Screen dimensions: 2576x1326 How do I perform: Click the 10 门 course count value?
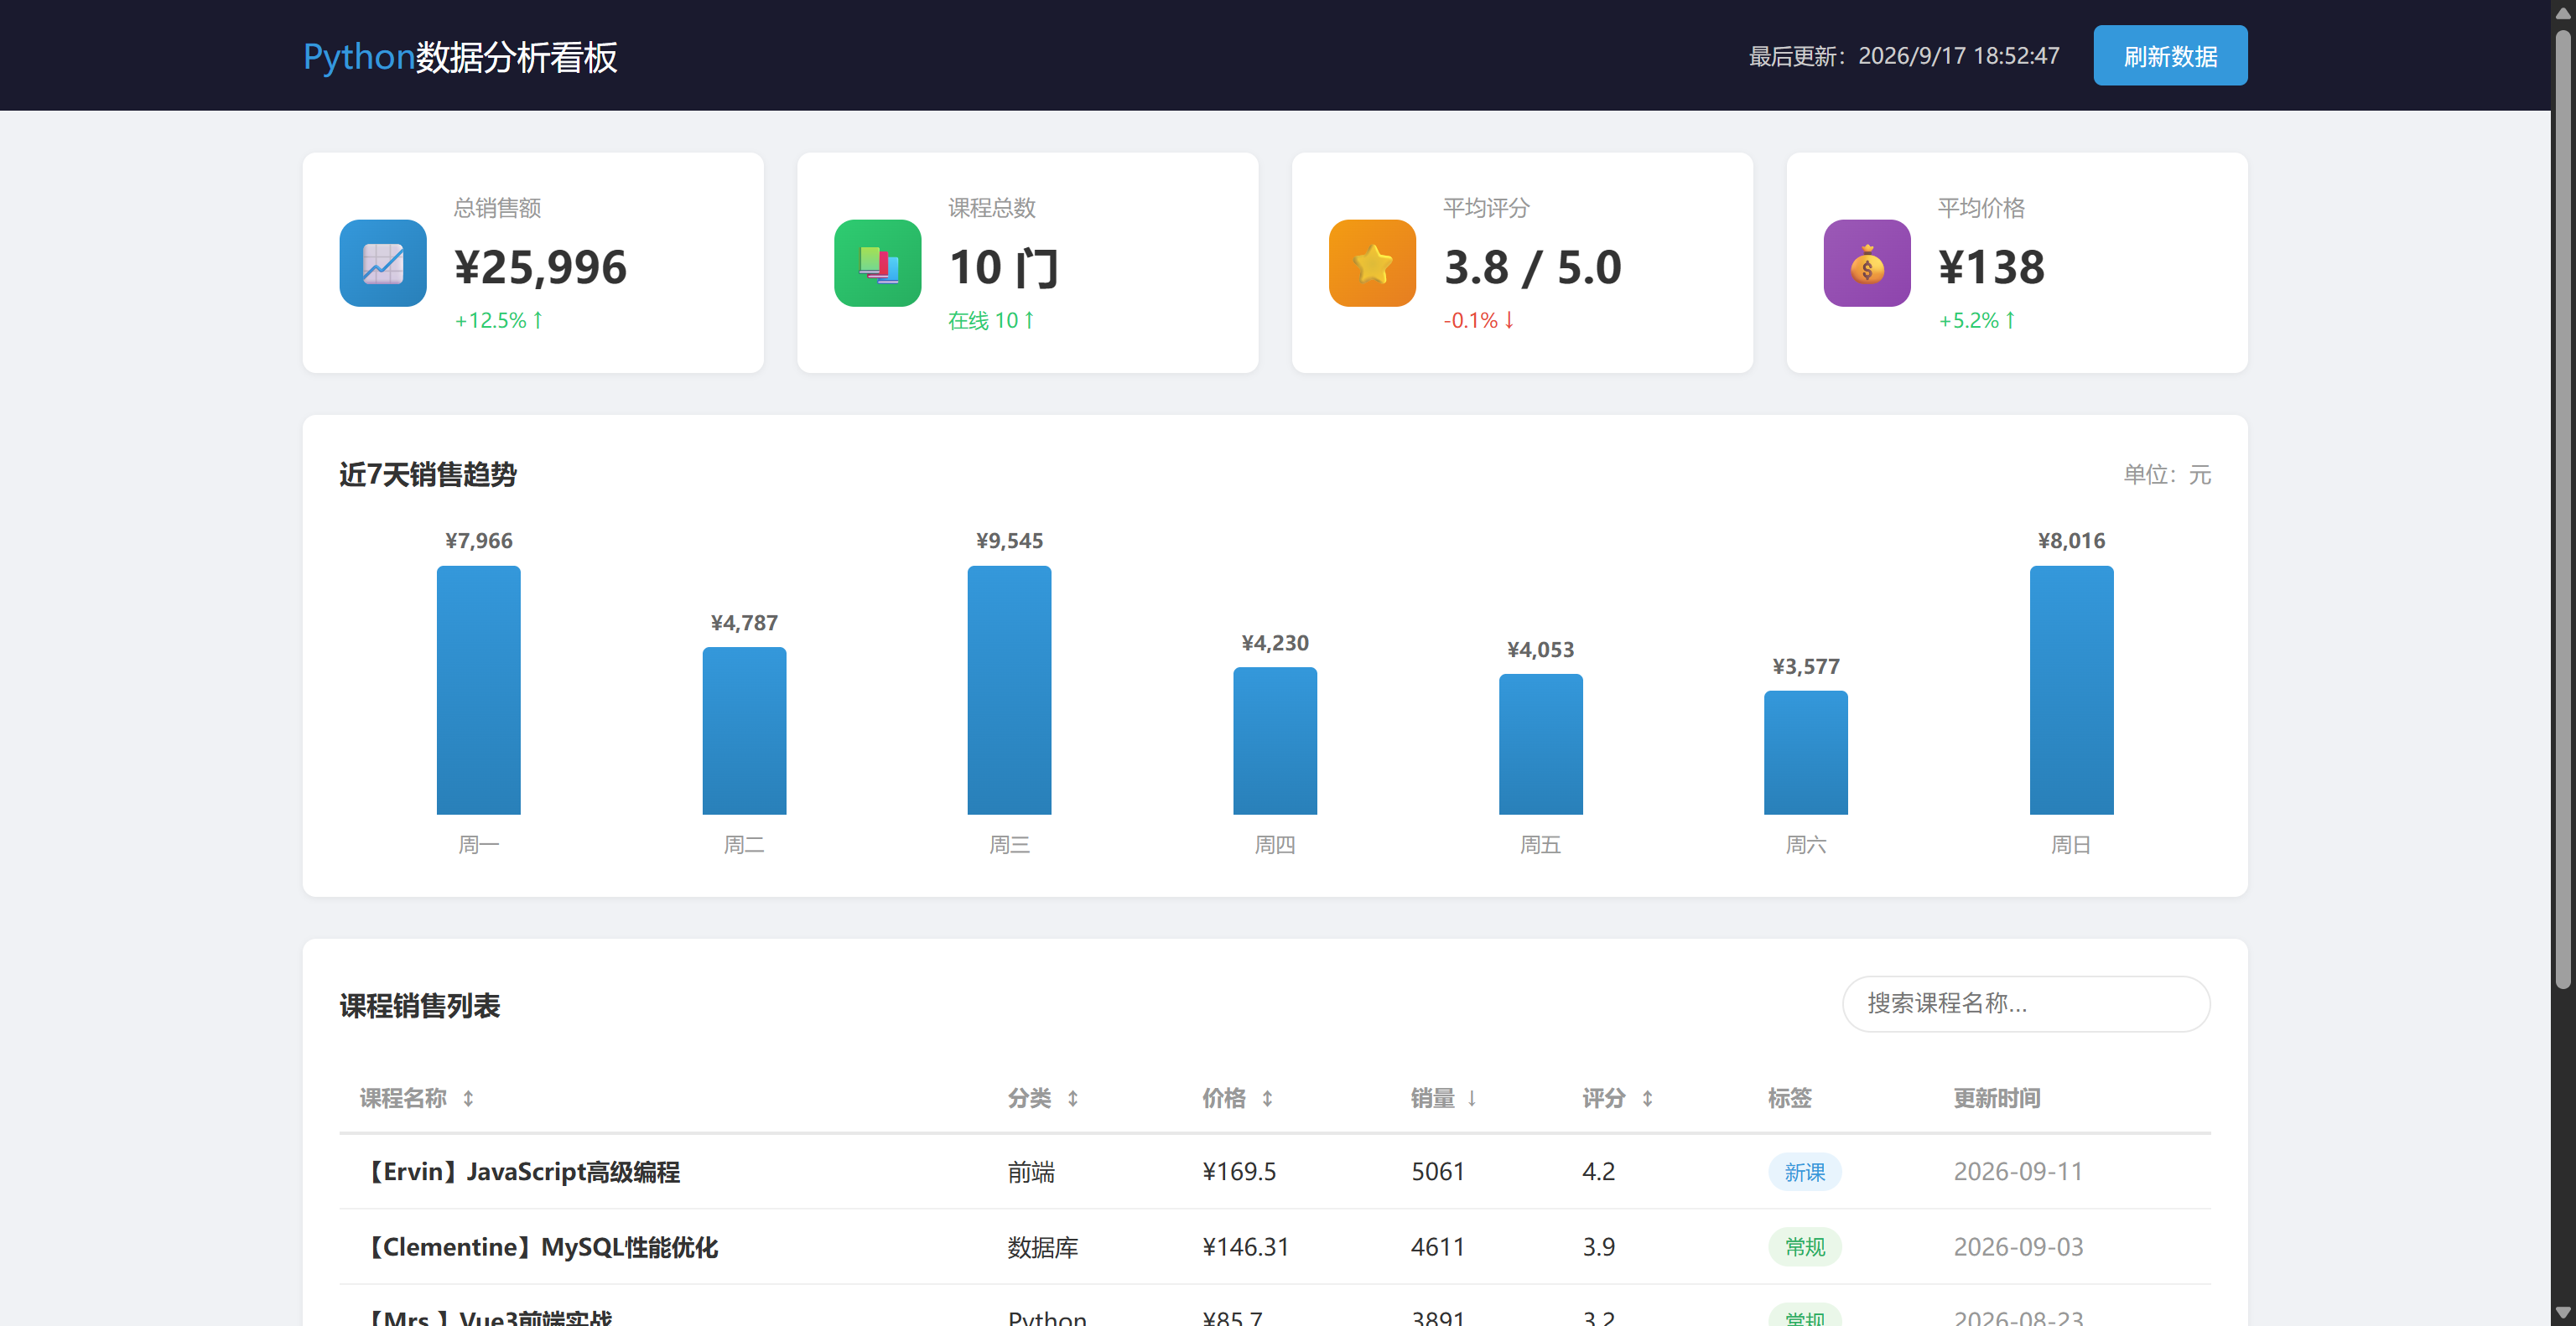point(1004,267)
